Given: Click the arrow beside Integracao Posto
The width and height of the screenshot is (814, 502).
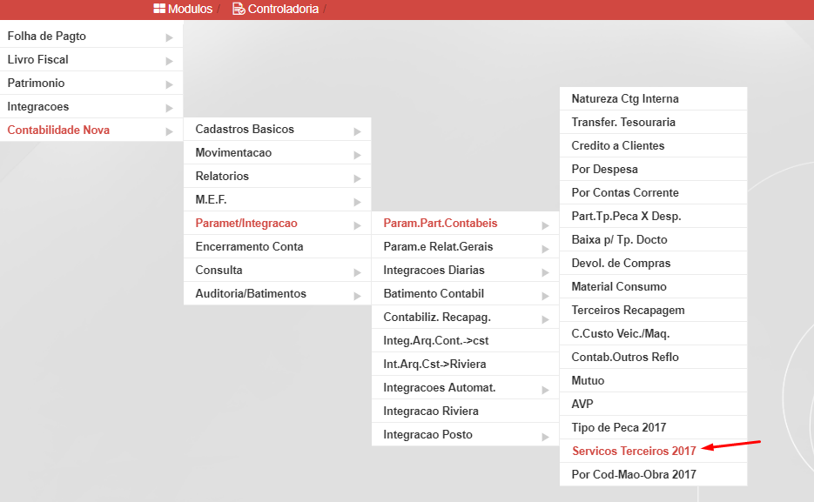Looking at the screenshot, I should [x=545, y=437].
